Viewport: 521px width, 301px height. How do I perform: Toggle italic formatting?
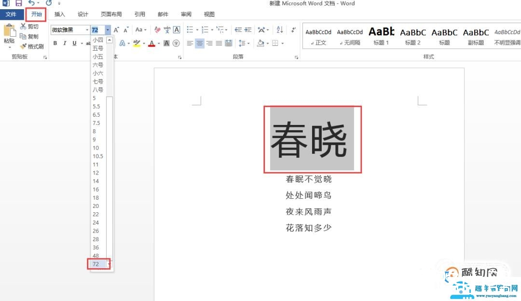coord(64,43)
